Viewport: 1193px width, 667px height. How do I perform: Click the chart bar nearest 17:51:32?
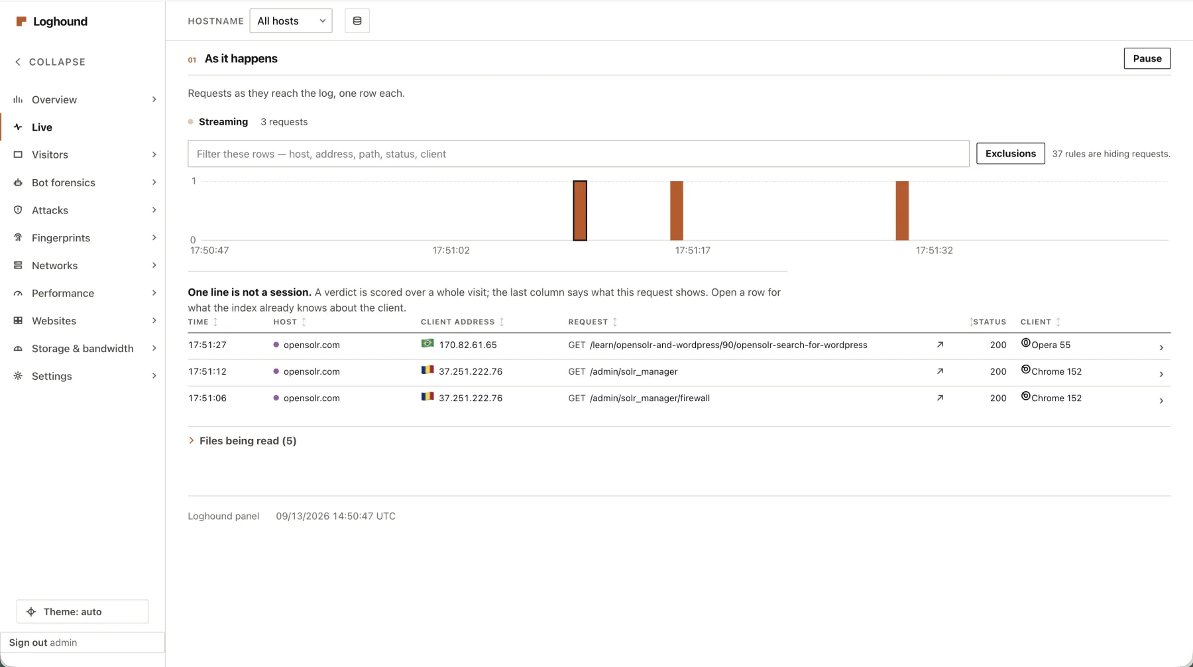tap(902, 210)
